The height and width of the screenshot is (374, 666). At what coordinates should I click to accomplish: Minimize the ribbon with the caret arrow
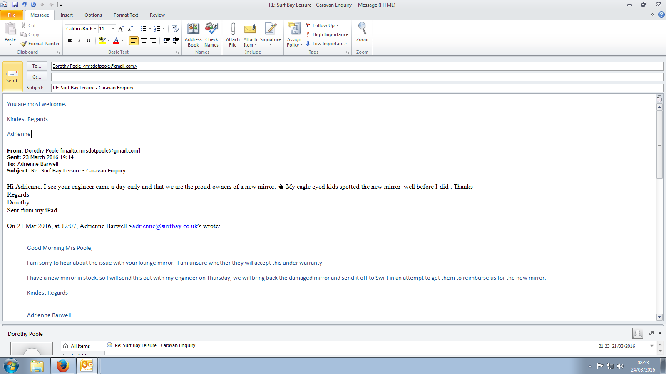(652, 15)
